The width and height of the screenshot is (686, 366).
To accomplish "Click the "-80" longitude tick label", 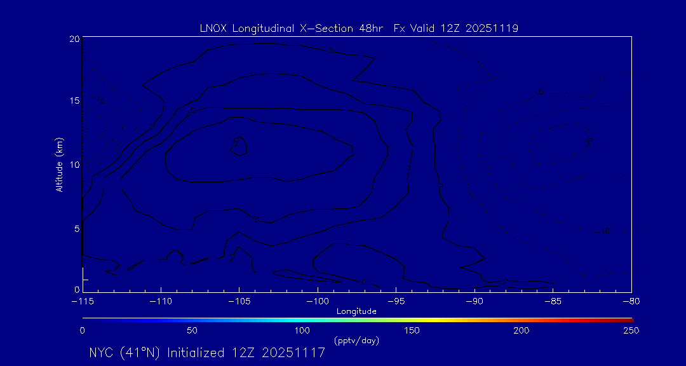I will coord(631,302).
